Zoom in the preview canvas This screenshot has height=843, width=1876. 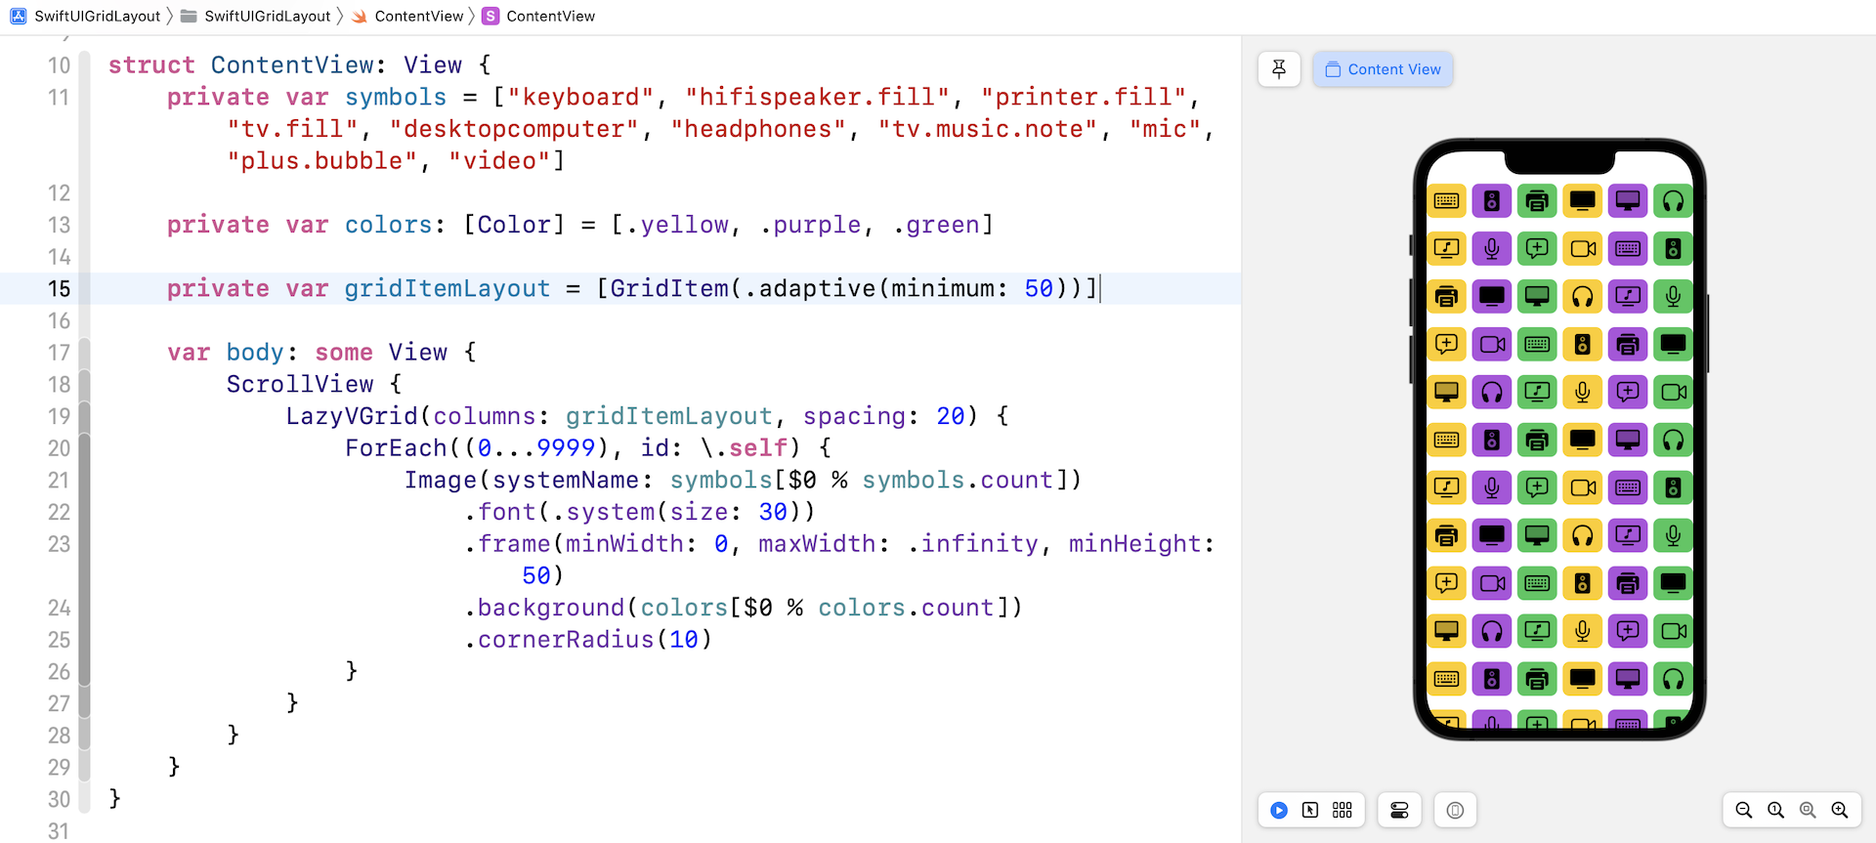[x=1840, y=810]
